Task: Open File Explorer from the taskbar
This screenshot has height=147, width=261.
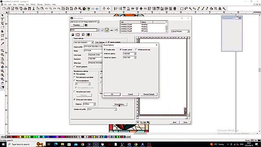Action: [x=62, y=144]
